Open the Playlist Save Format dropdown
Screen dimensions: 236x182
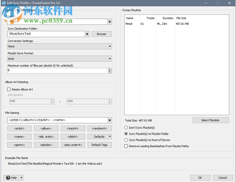pos(59,58)
